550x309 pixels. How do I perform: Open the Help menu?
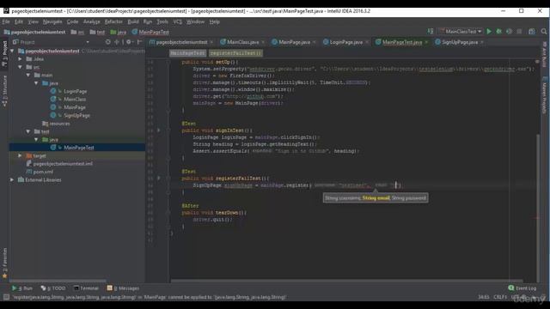point(214,21)
